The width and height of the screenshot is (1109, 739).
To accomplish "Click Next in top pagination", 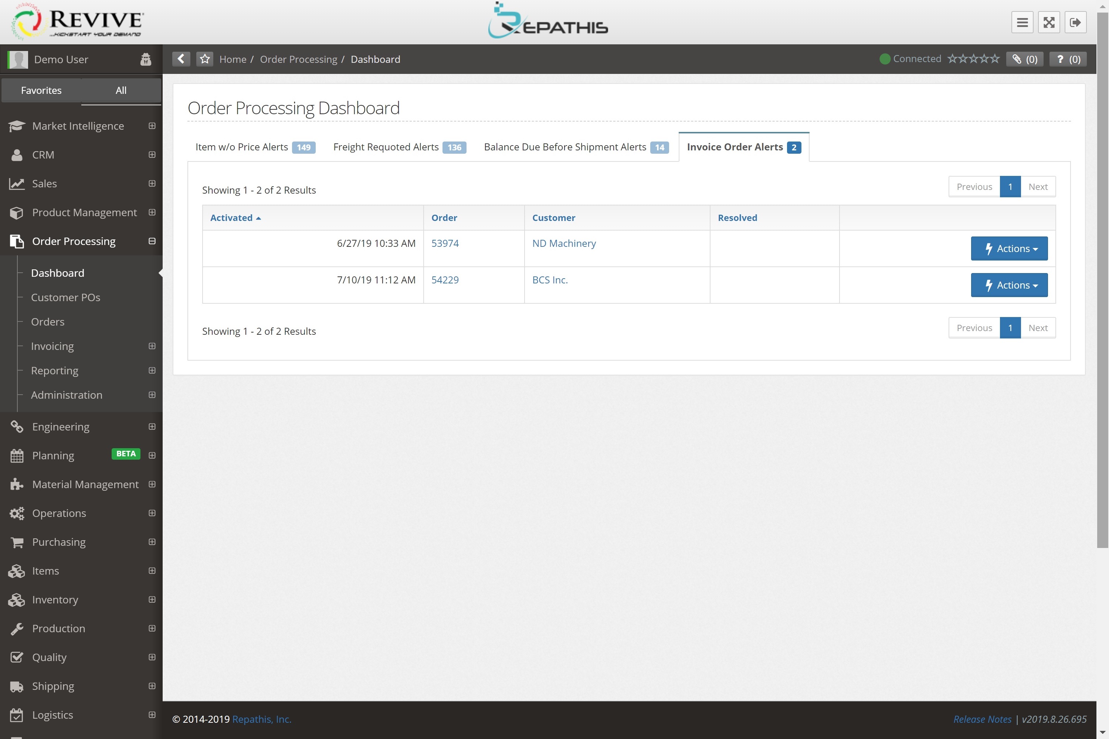I will pyautogui.click(x=1038, y=187).
